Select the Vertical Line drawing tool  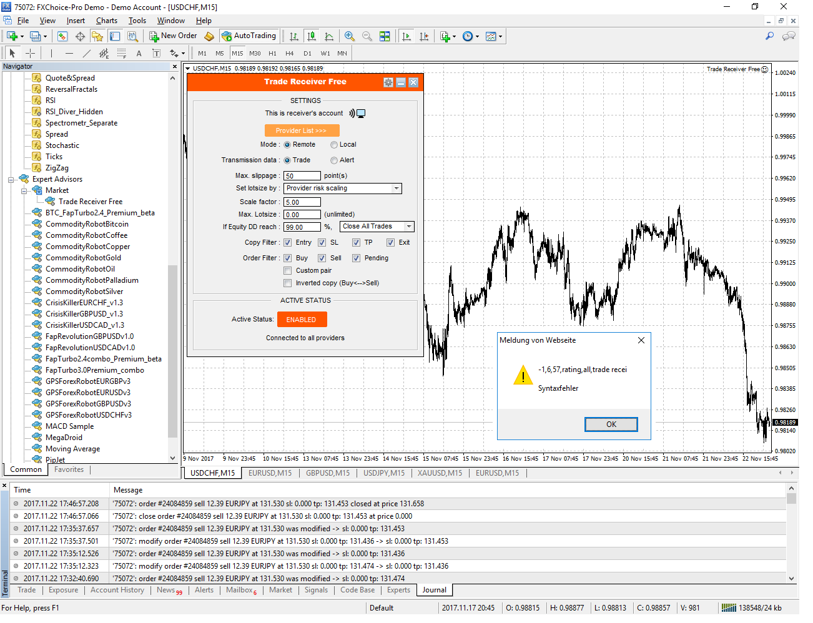51,53
